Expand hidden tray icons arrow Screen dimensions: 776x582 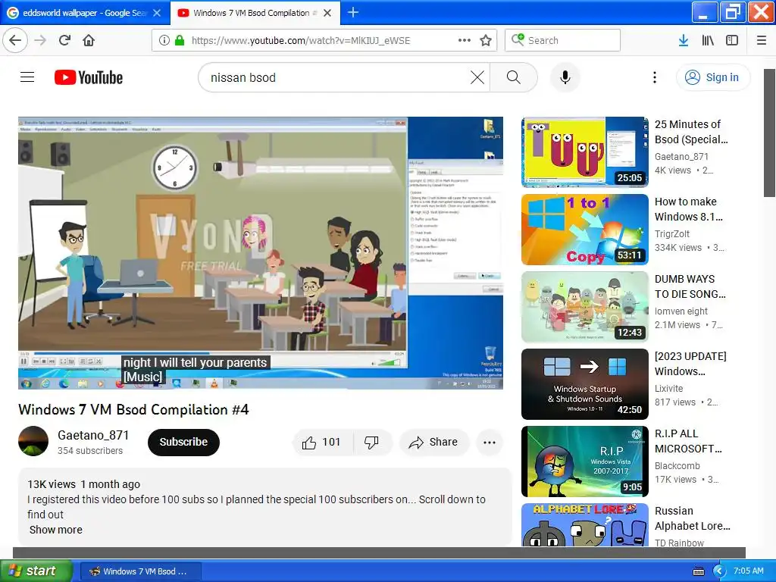[x=719, y=571]
